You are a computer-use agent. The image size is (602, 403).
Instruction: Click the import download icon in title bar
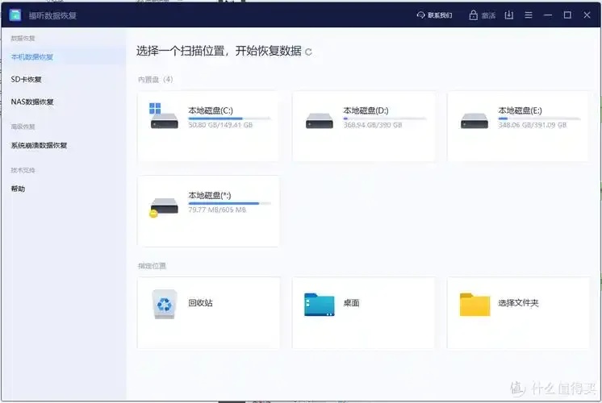508,15
